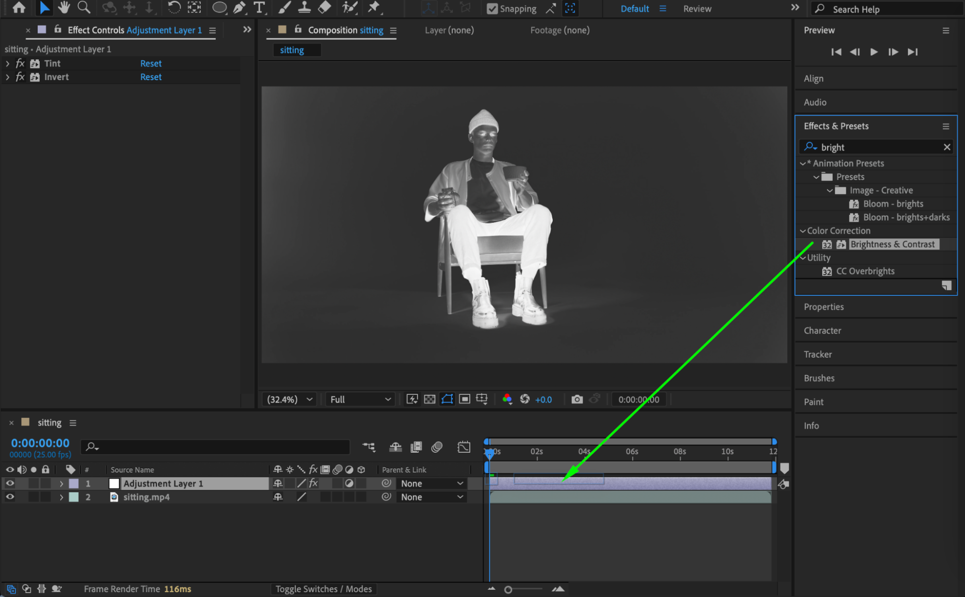Open the Full resolution dropdown
This screenshot has height=597, width=965.
(360, 399)
